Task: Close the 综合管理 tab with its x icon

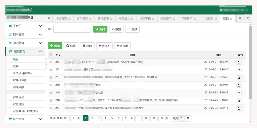Action: (69, 18)
